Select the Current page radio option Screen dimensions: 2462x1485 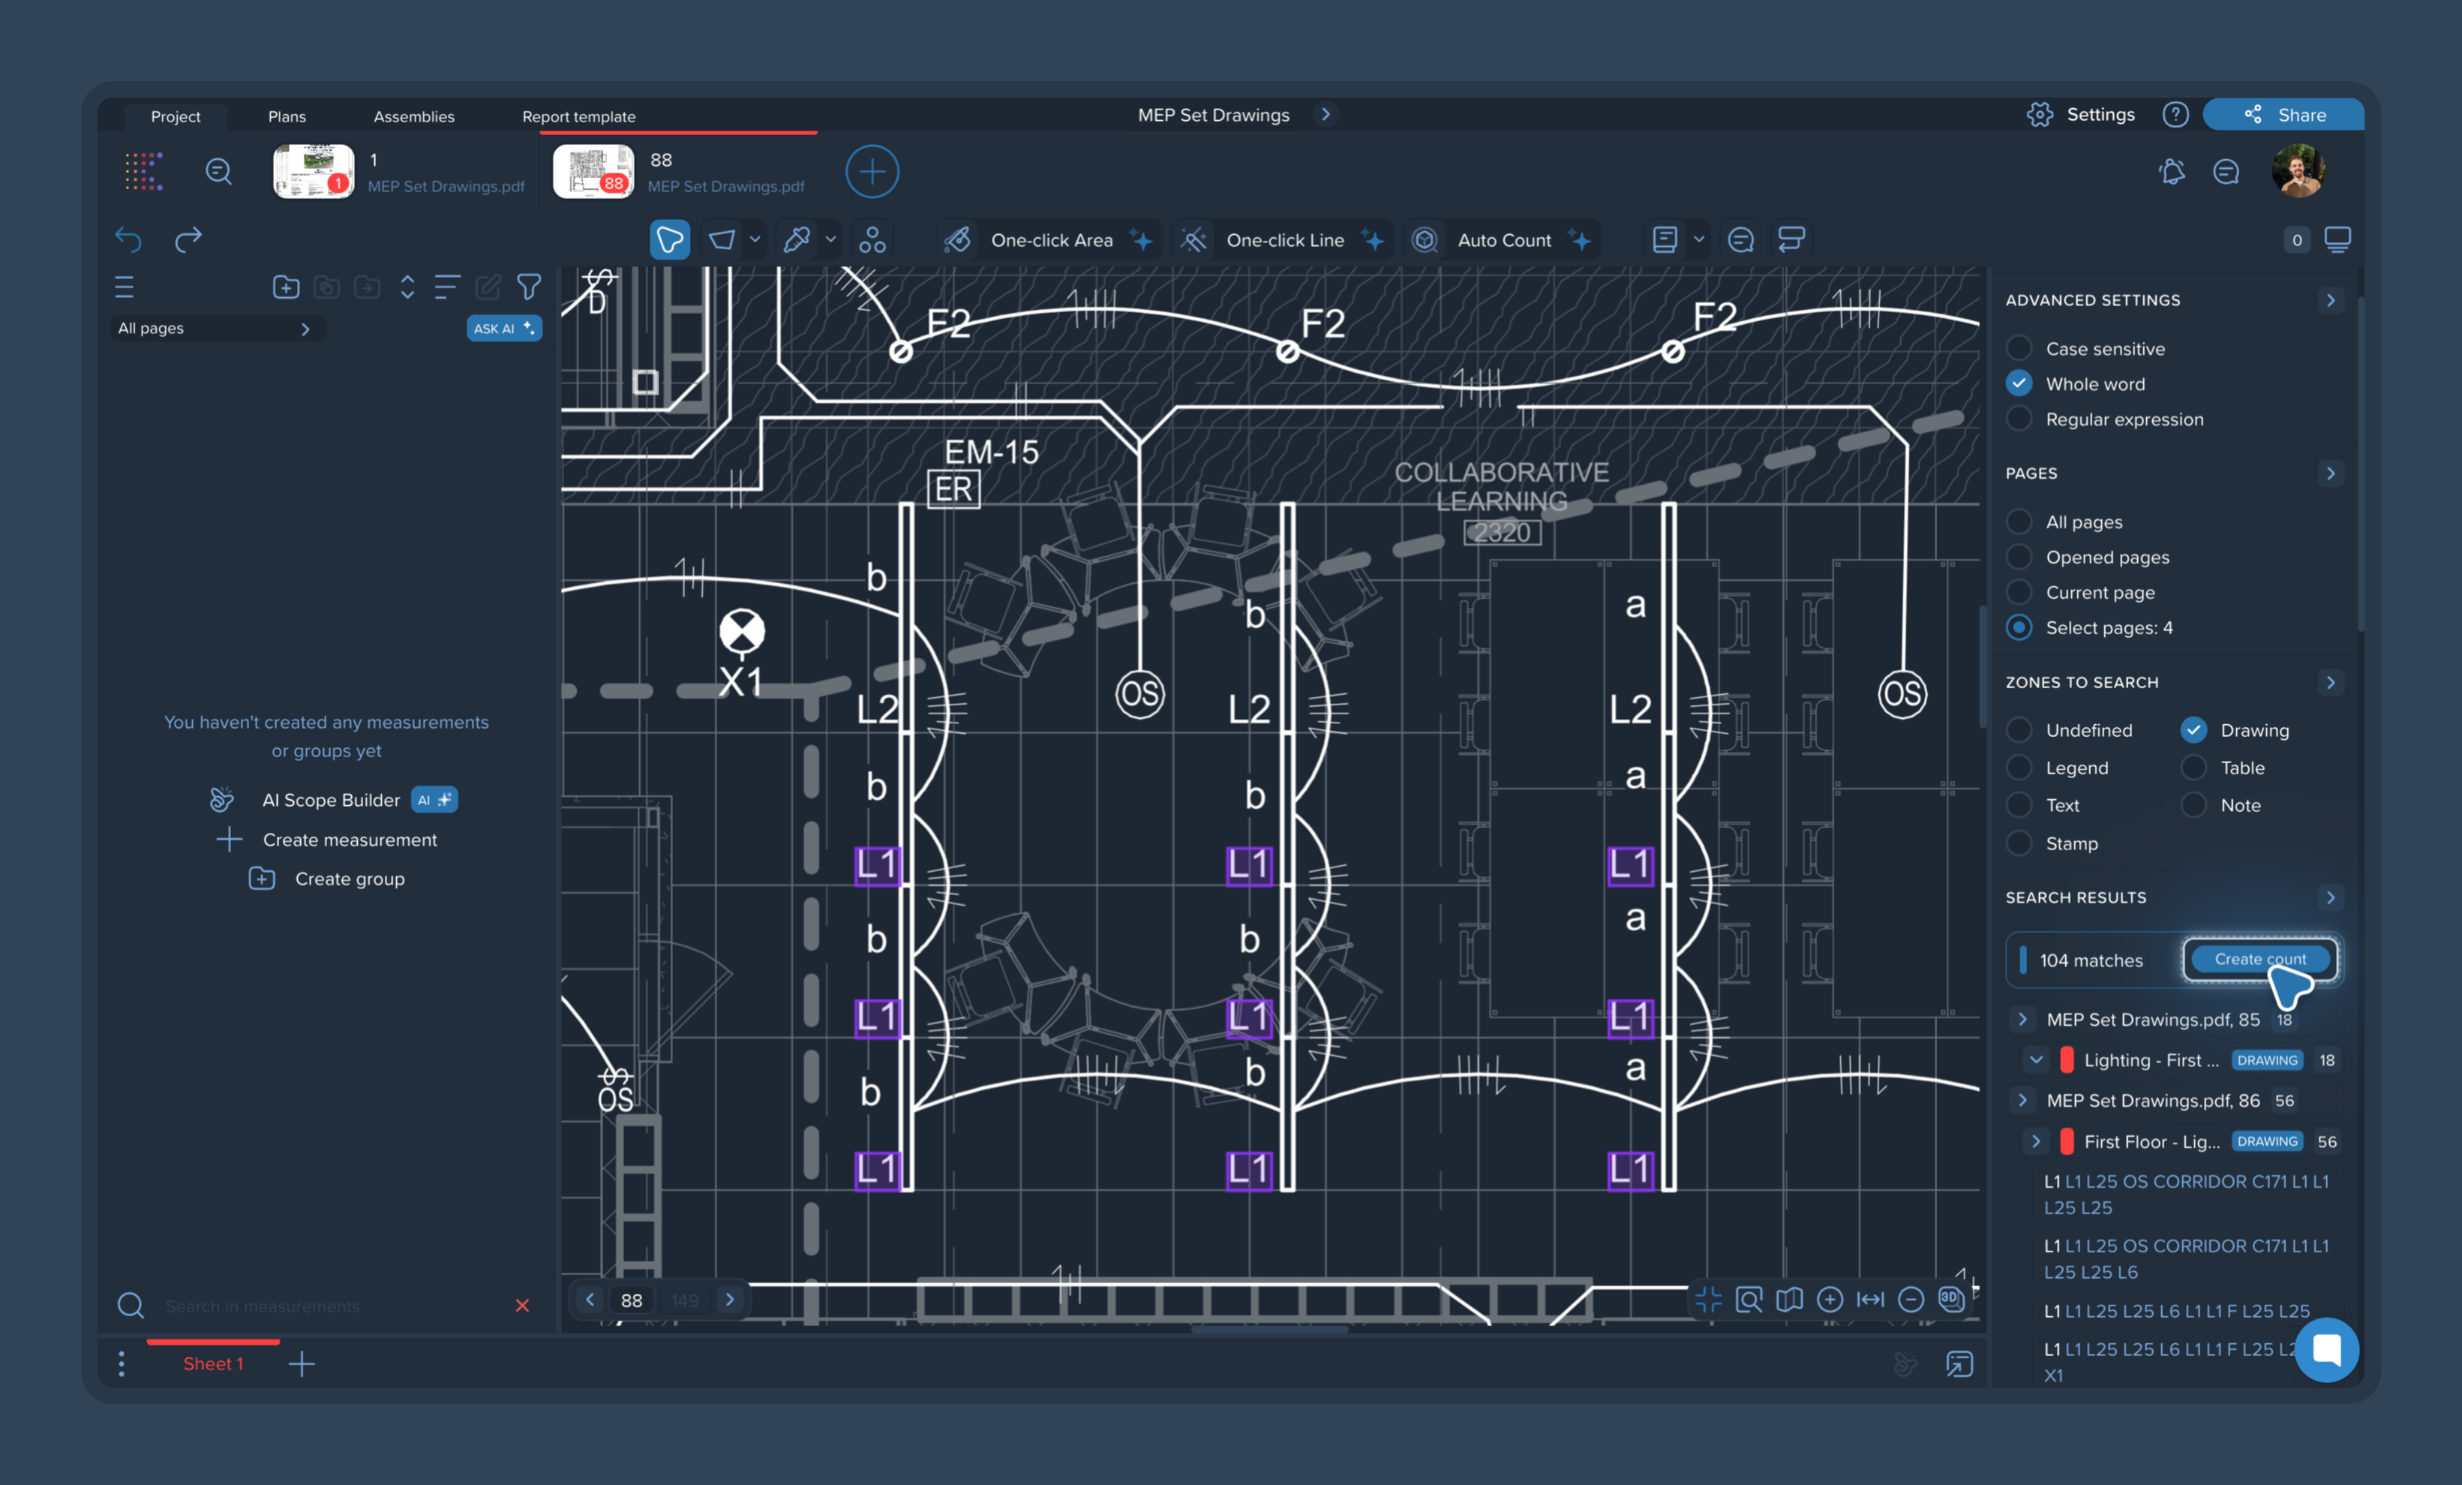[x=2019, y=593]
